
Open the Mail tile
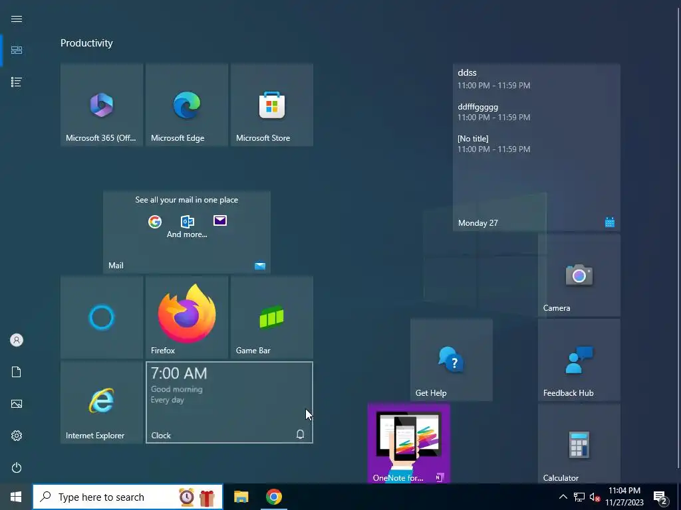(x=187, y=232)
